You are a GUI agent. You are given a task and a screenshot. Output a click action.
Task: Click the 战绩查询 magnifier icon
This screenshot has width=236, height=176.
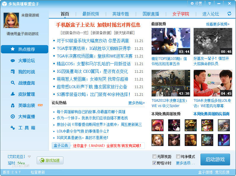coord(12,83)
